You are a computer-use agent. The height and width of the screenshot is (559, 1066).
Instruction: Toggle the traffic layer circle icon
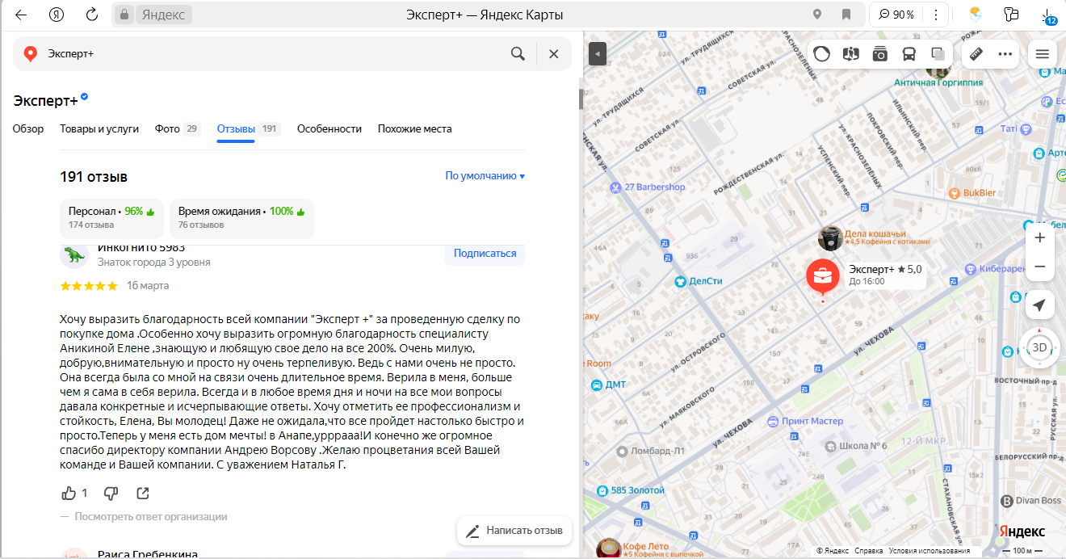tap(822, 54)
